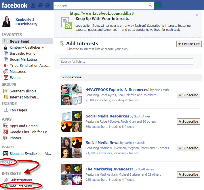The height and width of the screenshot is (190, 204).
Task: Click the search magnifier icon
Action: (150, 5)
